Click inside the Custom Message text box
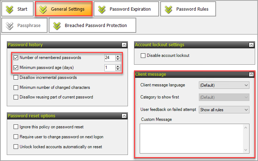The width and height of the screenshot is (258, 161). tap(191, 139)
